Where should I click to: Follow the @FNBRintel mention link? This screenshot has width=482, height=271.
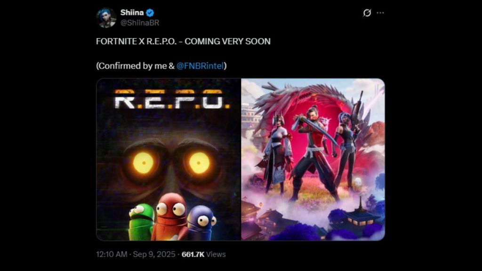point(200,66)
